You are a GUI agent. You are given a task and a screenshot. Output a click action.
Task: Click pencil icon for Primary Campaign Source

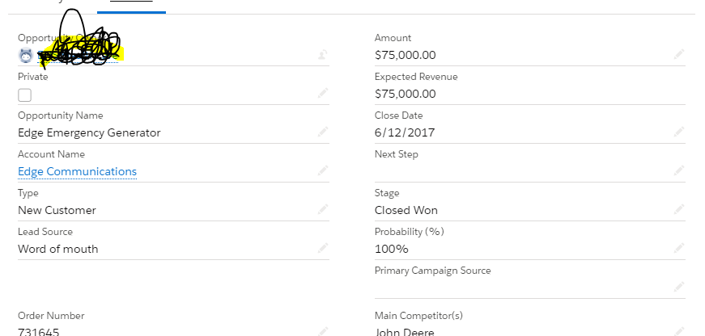click(x=680, y=287)
